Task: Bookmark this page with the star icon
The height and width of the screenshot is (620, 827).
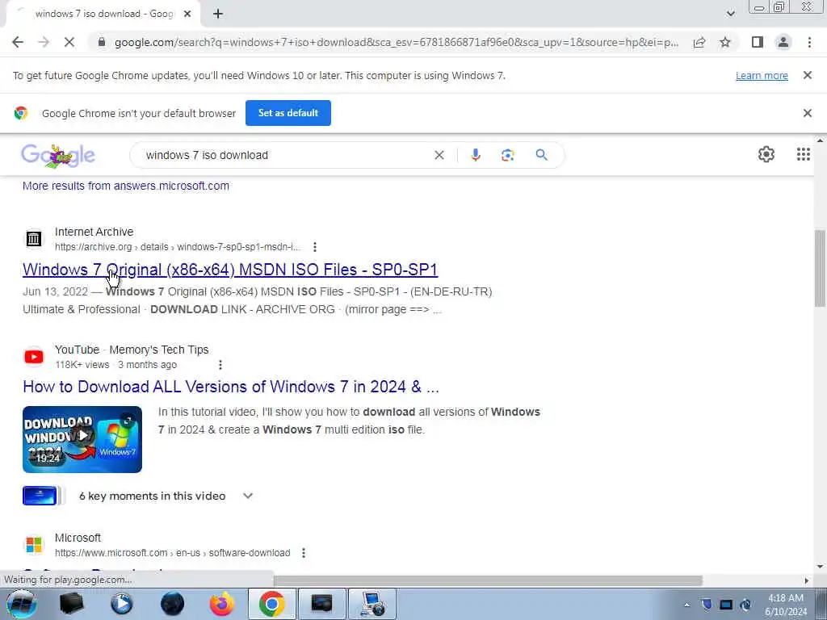Action: pyautogui.click(x=725, y=42)
